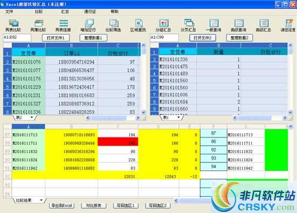Click the 写回选区2 button
The width and height of the screenshot is (297, 213).
[158, 205]
